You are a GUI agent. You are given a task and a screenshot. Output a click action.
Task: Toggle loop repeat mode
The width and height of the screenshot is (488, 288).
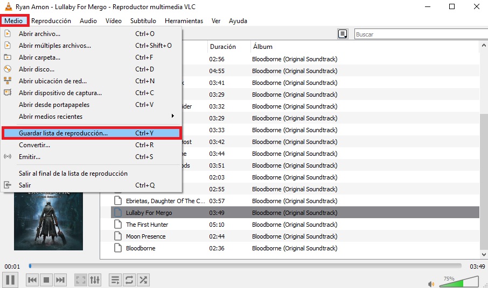coord(129,280)
